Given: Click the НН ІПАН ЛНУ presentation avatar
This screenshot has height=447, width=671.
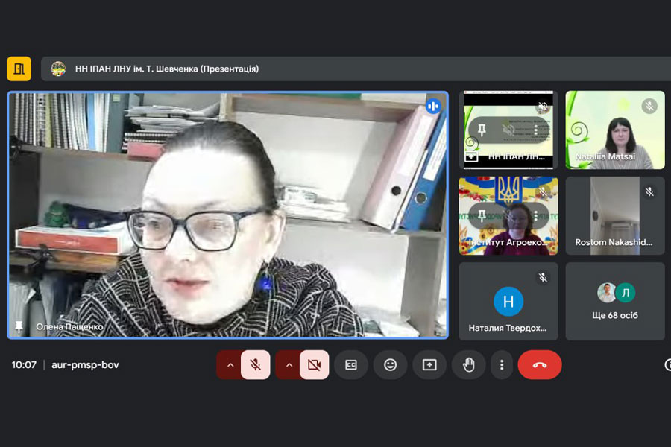Looking at the screenshot, I should point(58,69).
